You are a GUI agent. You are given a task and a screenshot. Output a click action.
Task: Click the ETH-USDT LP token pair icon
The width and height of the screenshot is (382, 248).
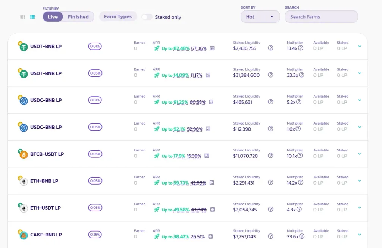click(x=23, y=208)
